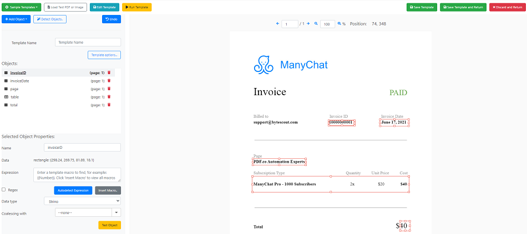Click the table icon beside the table object
Screen dimensions: 527x234
tap(6, 97)
